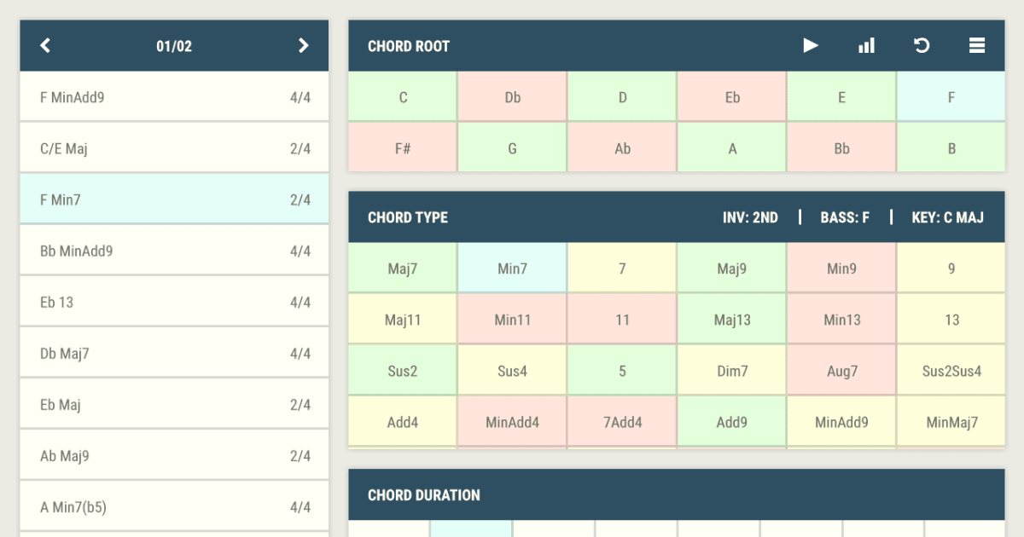1024x537 pixels.
Task: Toggle the Dim7 chord type
Action: (731, 369)
